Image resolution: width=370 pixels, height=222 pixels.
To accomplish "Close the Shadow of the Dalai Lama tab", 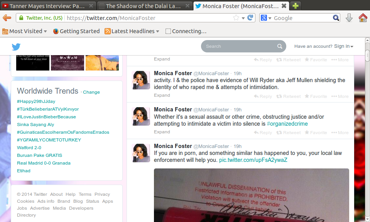I will 188,6.
